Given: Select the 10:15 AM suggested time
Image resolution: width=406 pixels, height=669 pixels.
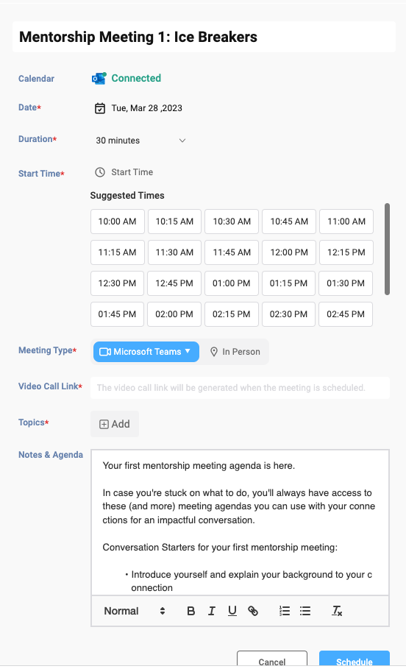Looking at the screenshot, I should 174,222.
